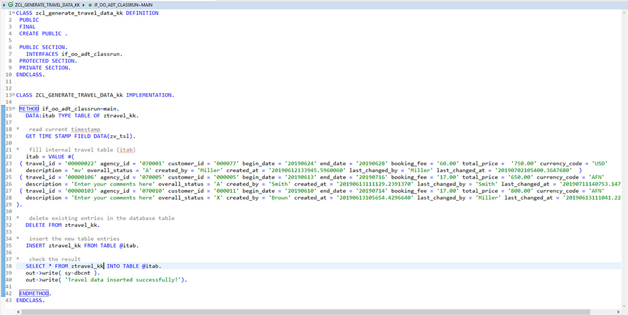This screenshot has height=315, width=628.
Task: Place cursor on 'INTERFACES if_oo_adt_classrun.' line
Action: 75,53
